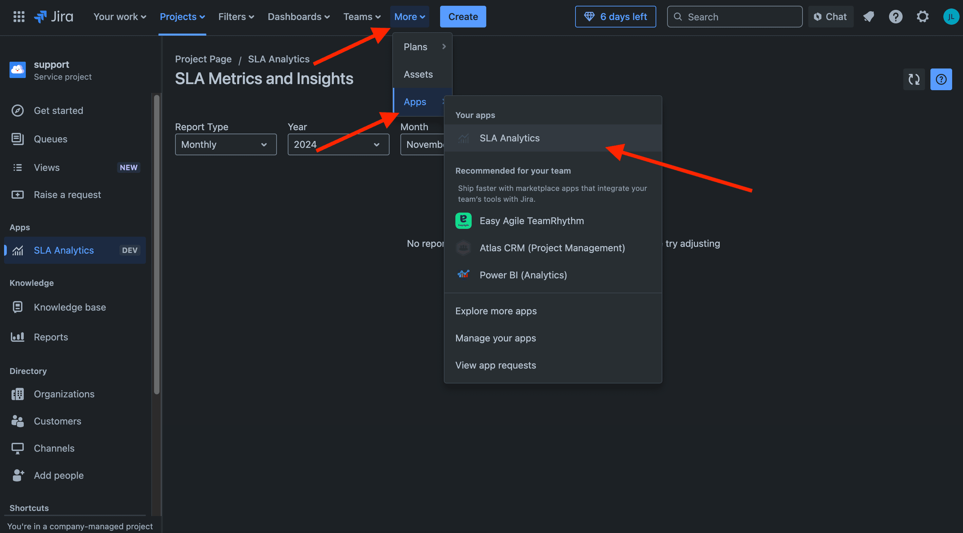Screen dimensions: 963x533
Task: Click the Project Page breadcrumb link
Action: (203, 59)
